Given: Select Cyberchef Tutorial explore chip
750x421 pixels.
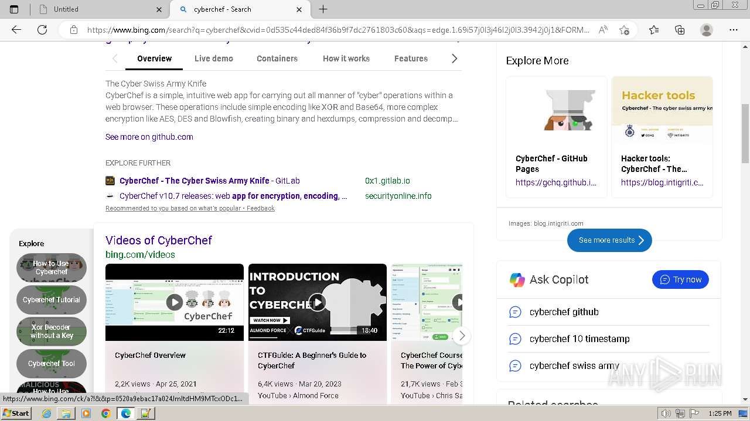Looking at the screenshot, I should [x=52, y=300].
